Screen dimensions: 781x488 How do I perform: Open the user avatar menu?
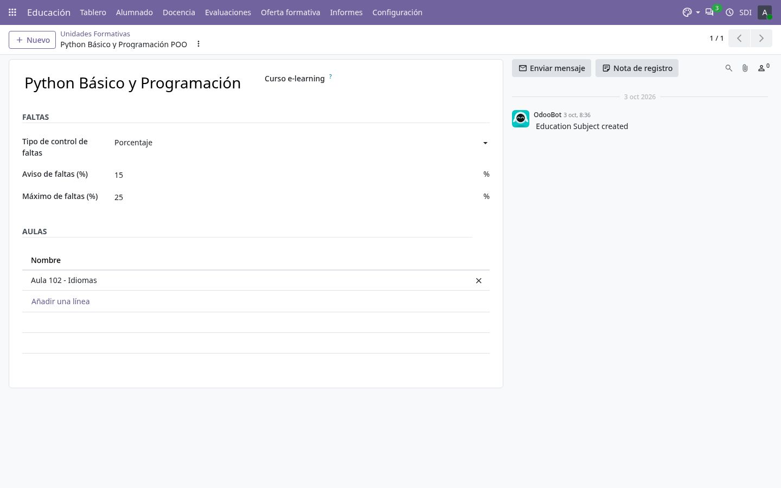(765, 12)
